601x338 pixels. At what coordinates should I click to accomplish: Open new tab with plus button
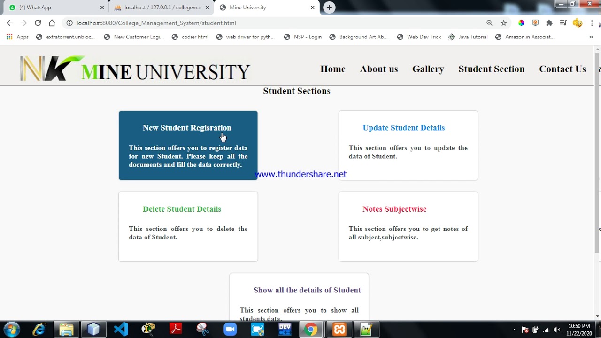click(x=329, y=8)
